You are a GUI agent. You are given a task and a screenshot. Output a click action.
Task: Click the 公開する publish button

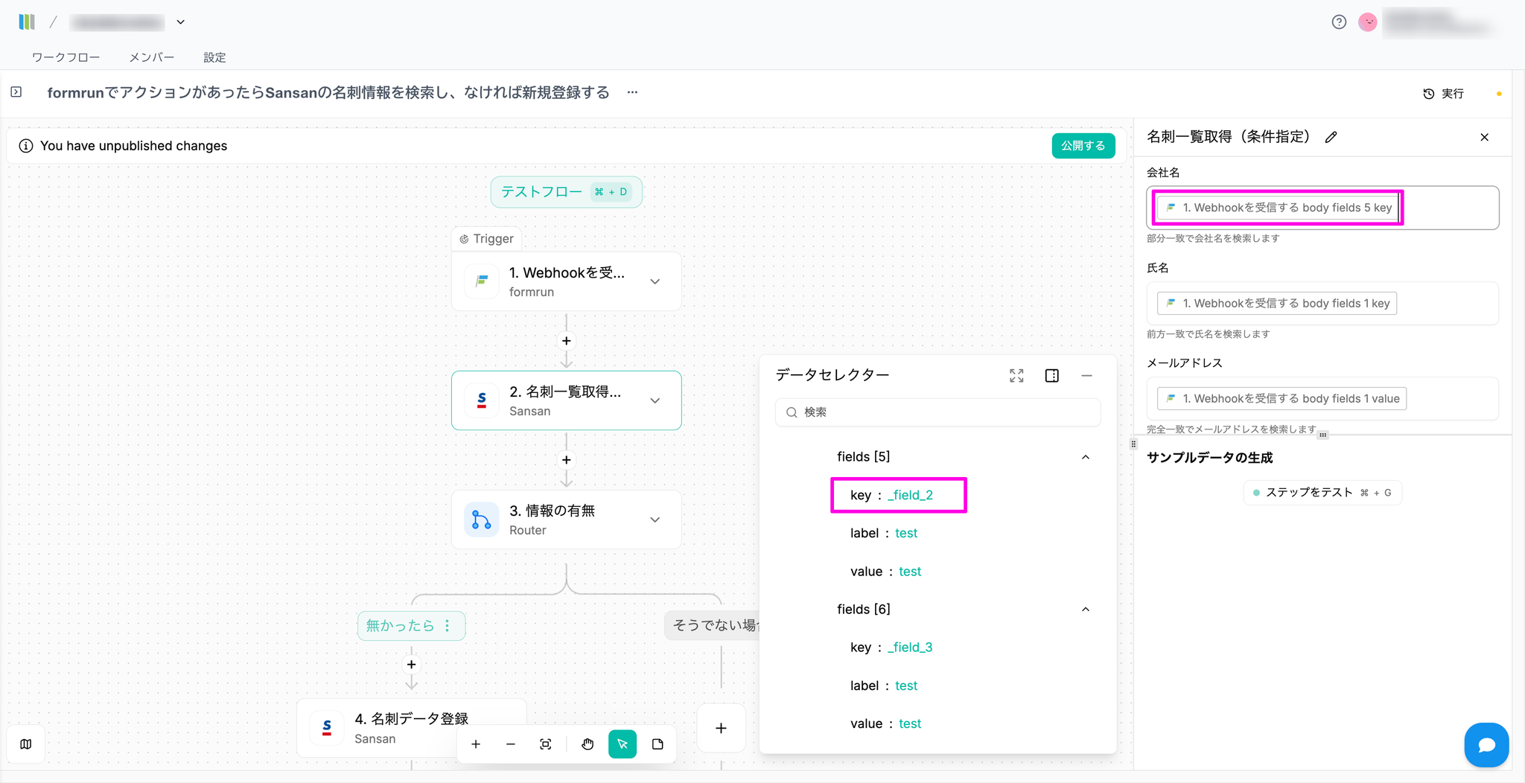click(1083, 146)
